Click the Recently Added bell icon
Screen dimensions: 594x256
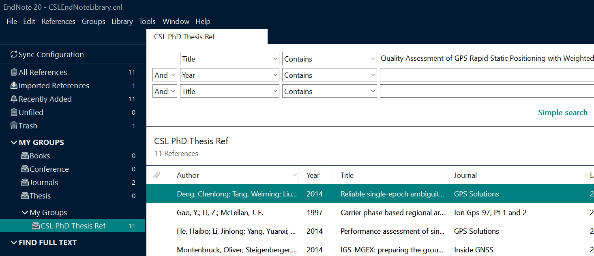pyautogui.click(x=14, y=99)
